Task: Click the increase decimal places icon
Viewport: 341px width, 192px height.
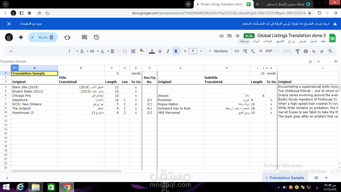Action: (245, 51)
